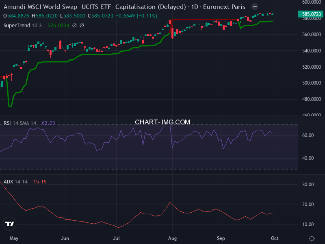Click the market status indicator icon
Image resolution: width=325 pixels, height=244 pixels.
[x=254, y=7]
